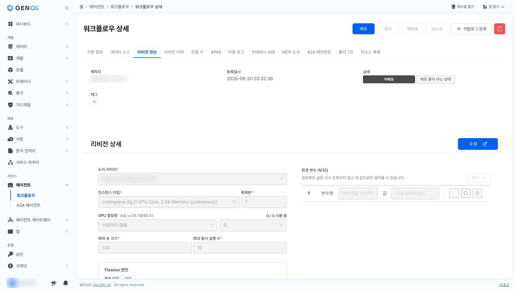The height and width of the screenshot is (291, 515).
Task: Open the GPU 할당량 dropdown
Action: point(158,225)
